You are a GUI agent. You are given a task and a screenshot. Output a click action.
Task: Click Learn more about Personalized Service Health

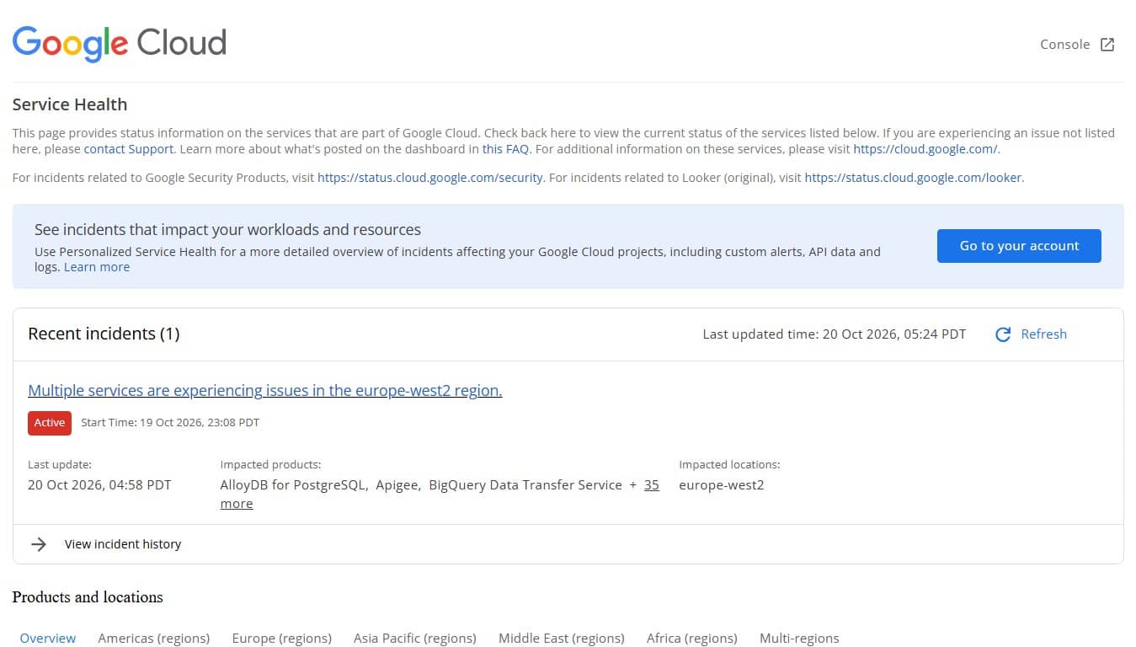(x=97, y=267)
